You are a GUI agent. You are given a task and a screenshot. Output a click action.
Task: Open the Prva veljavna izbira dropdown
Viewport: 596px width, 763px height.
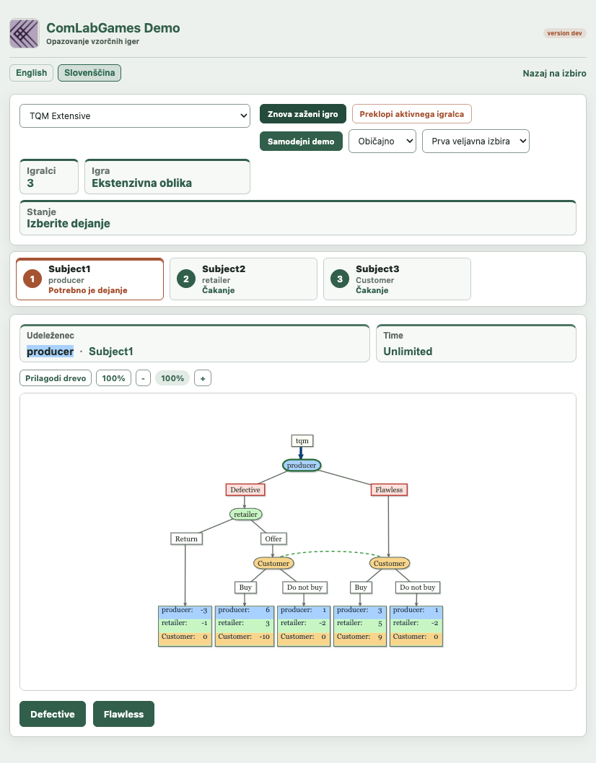coord(476,141)
